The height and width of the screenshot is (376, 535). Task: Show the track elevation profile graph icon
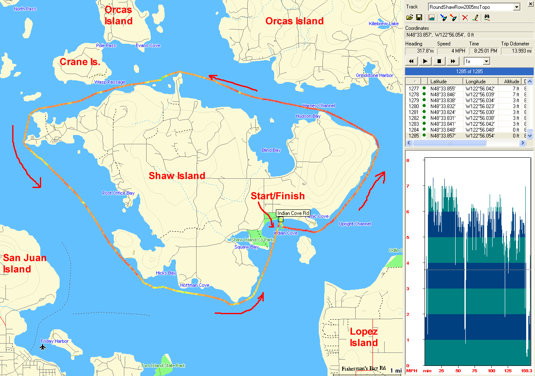[x=431, y=18]
